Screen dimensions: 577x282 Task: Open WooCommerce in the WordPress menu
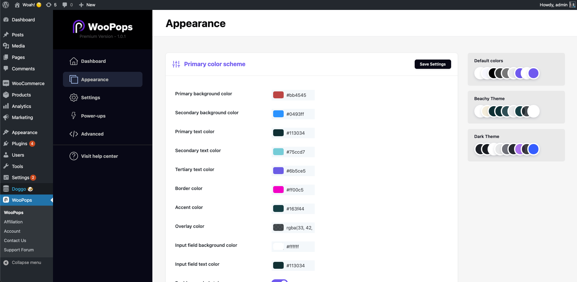(x=28, y=84)
